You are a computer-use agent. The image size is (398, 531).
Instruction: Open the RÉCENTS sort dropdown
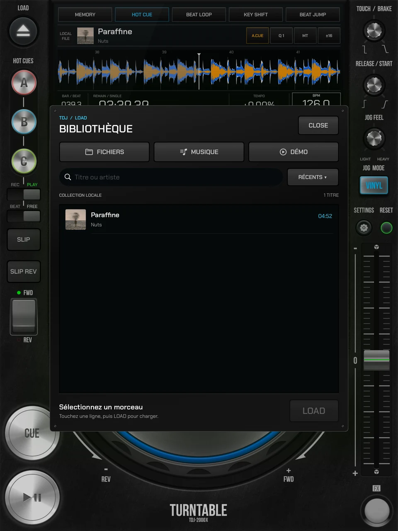[313, 177]
